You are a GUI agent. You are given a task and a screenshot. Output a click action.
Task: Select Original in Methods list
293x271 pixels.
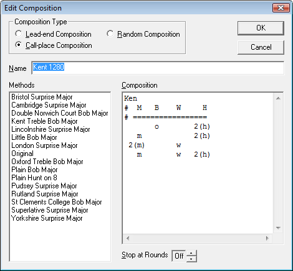(22, 154)
